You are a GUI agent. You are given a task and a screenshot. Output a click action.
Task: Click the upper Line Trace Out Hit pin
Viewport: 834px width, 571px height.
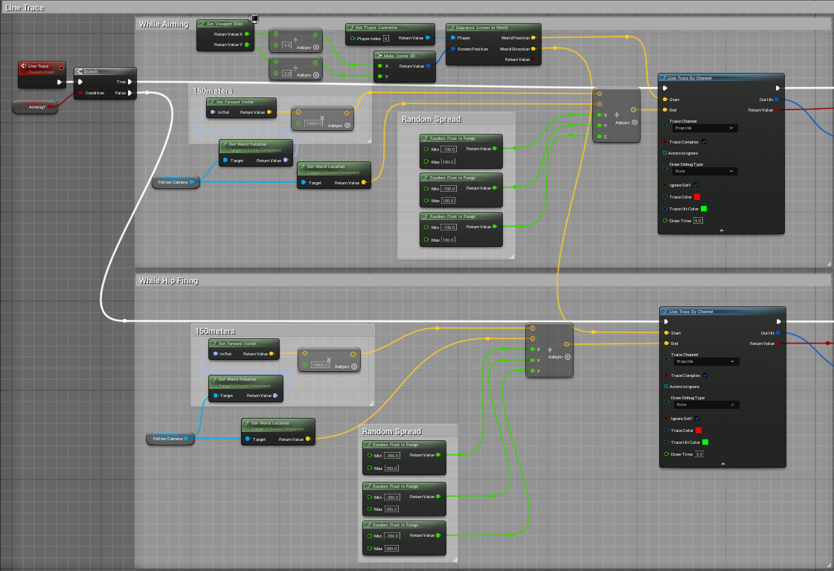[x=777, y=99]
